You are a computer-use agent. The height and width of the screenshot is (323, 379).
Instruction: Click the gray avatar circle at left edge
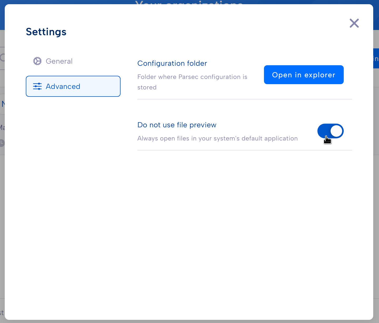pyautogui.click(x=2, y=143)
